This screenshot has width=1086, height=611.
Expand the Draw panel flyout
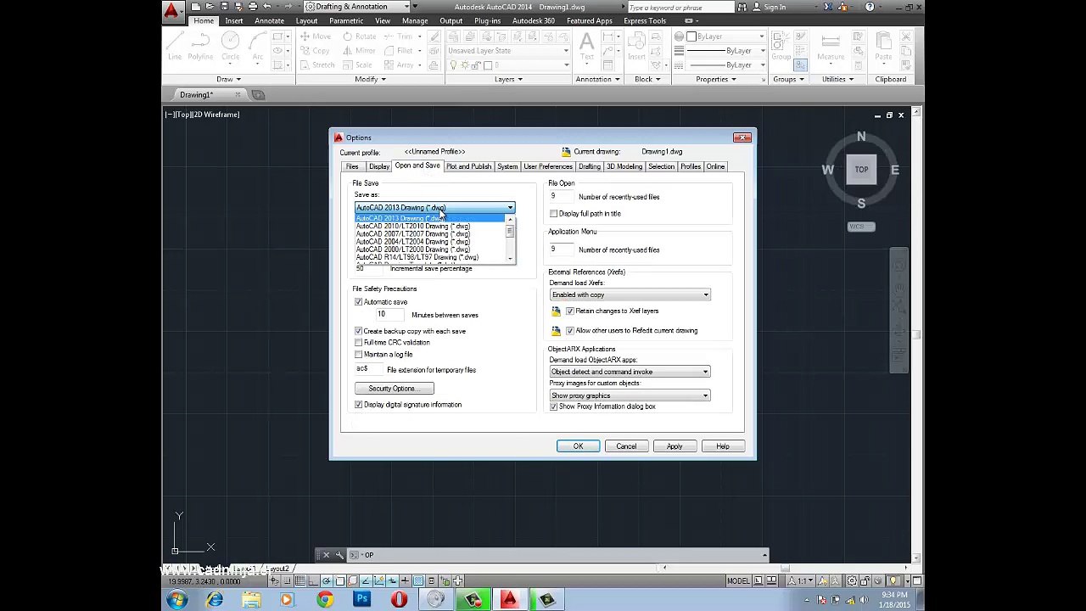[x=229, y=80]
